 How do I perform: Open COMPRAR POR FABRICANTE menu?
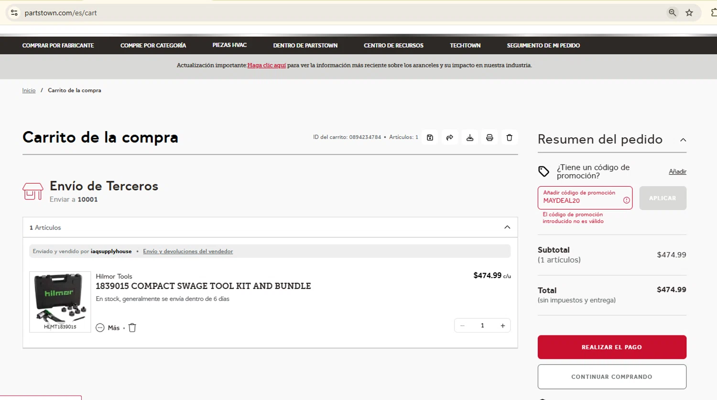click(x=58, y=45)
